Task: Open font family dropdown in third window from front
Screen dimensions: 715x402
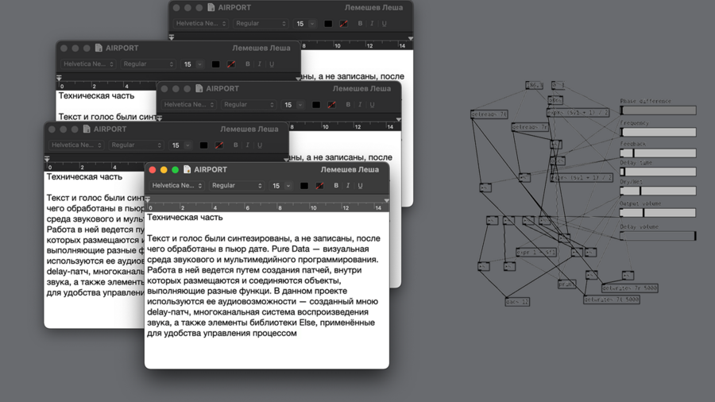Action: coord(189,104)
